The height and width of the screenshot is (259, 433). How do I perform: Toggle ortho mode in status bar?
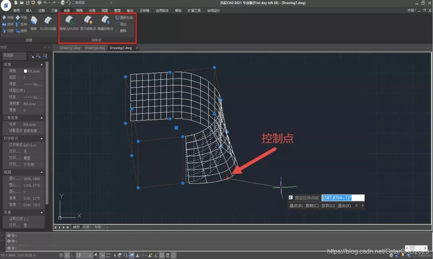72,255
